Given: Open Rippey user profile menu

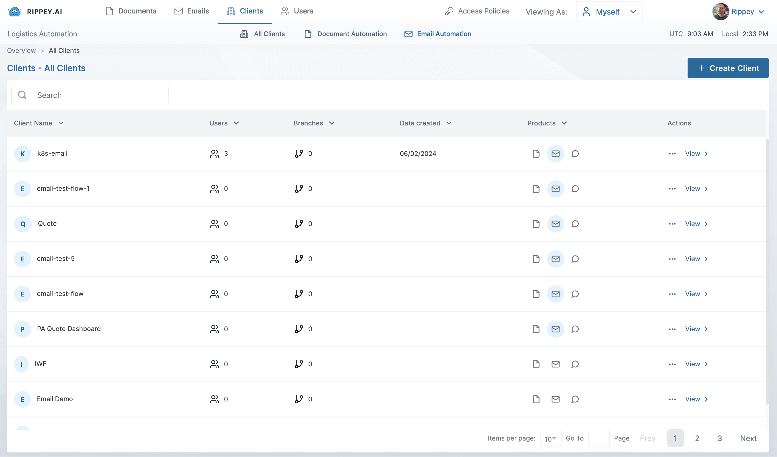Looking at the screenshot, I should (738, 12).
